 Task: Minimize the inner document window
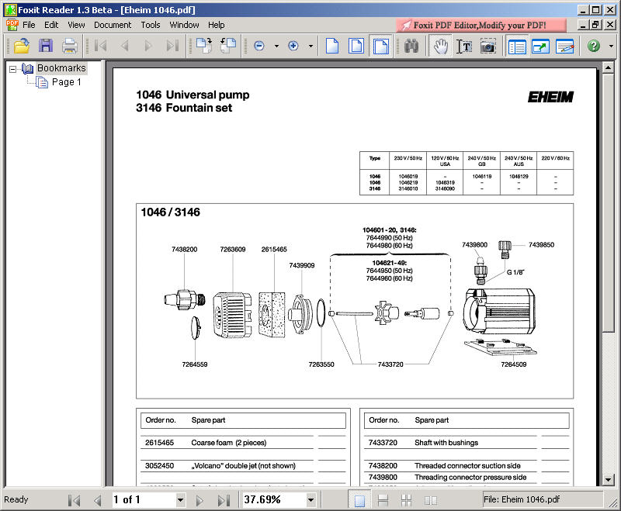(583, 25)
